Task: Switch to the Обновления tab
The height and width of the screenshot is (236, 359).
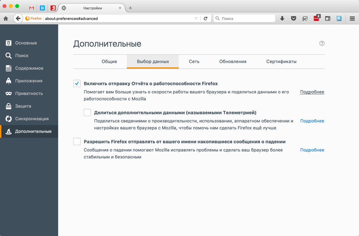Action: coord(233,61)
